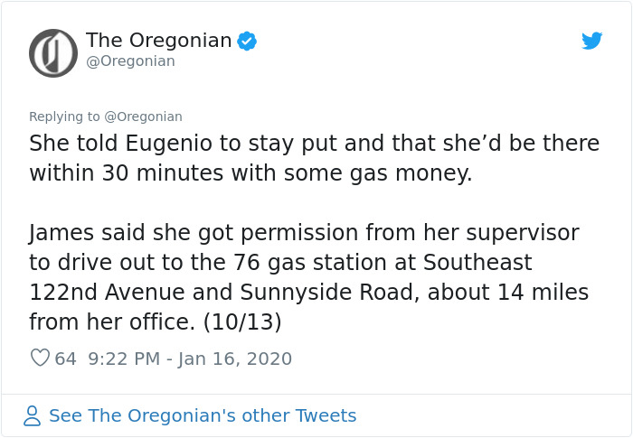This screenshot has width=633, height=438.
Task: See The Oregonian's other Tweets
Action: pyautogui.click(x=203, y=415)
